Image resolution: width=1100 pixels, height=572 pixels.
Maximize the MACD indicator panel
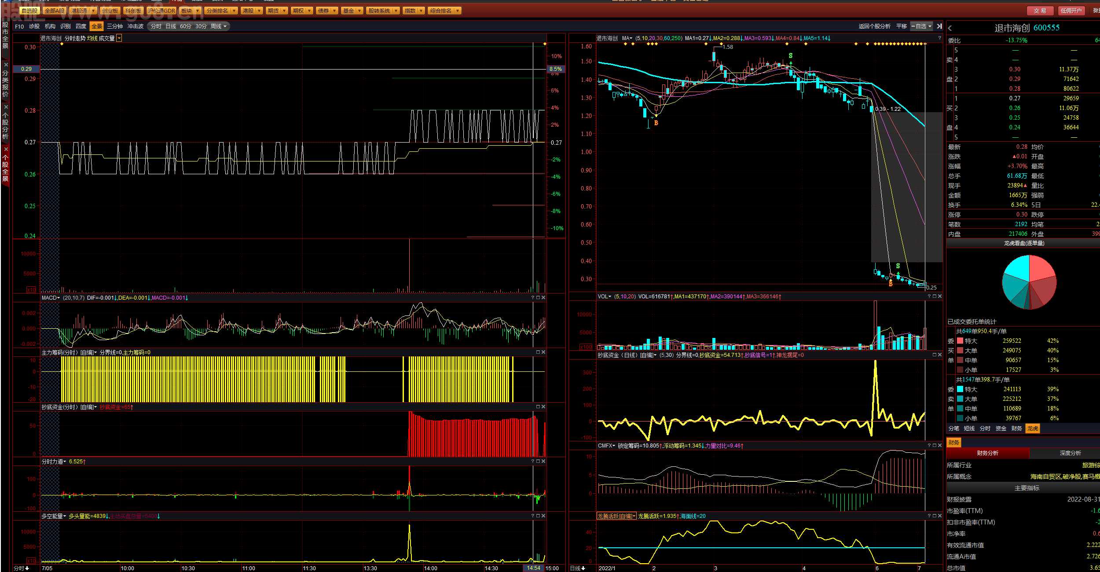click(x=538, y=298)
